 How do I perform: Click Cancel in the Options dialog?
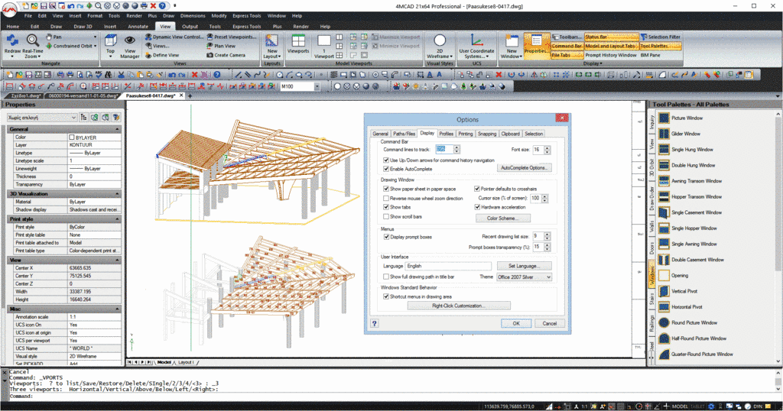pos(549,323)
